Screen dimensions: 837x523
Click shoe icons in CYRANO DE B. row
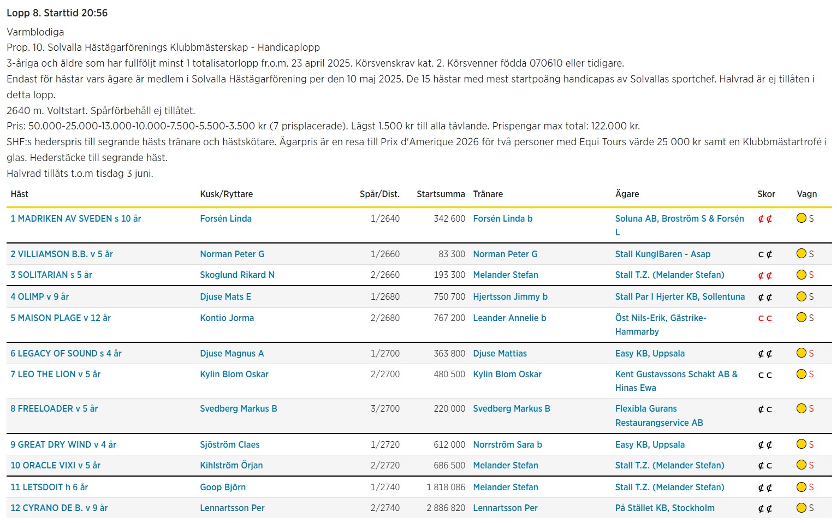tap(765, 508)
